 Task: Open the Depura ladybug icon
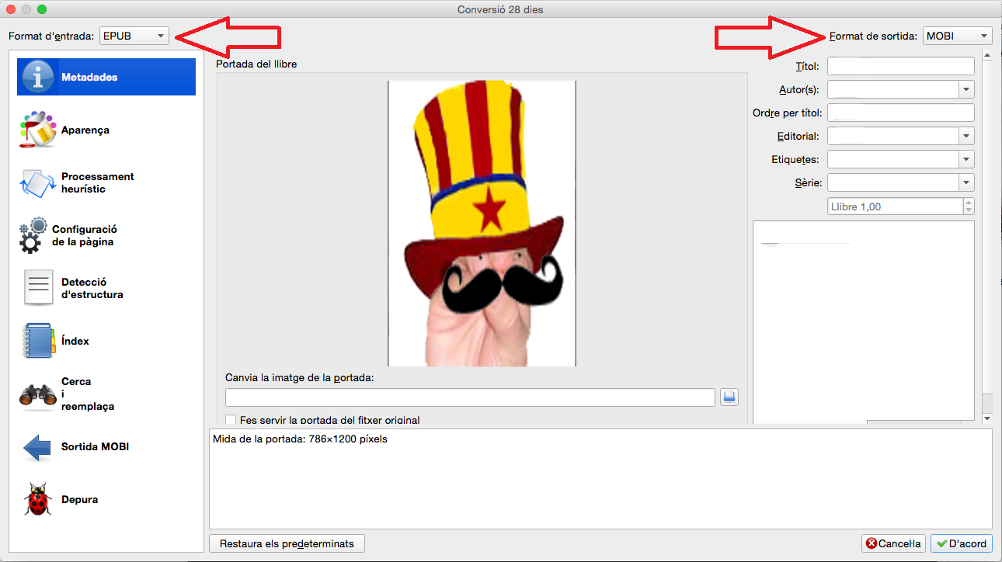pos(37,500)
